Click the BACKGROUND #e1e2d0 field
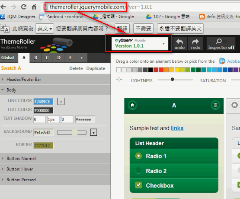Image resolution: width=240 pixels, height=199 pixels. [x=44, y=132]
